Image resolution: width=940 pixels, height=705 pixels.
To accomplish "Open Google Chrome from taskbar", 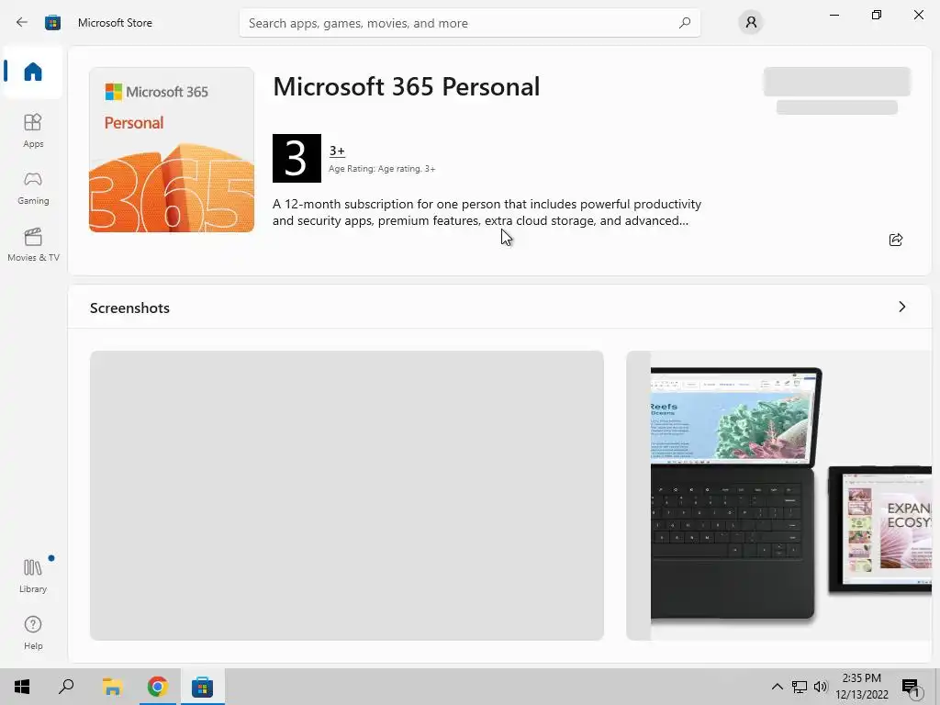I will click(x=157, y=687).
